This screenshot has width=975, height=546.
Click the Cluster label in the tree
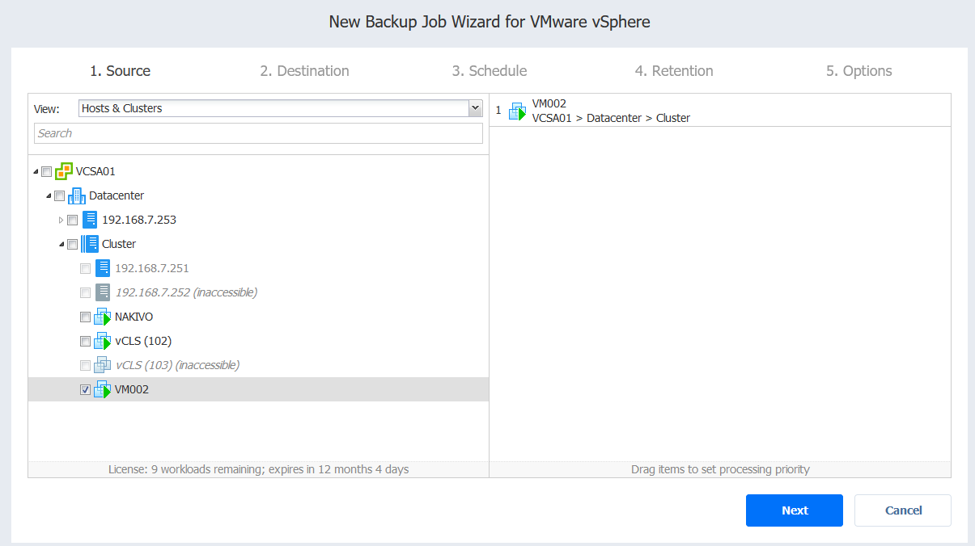119,244
